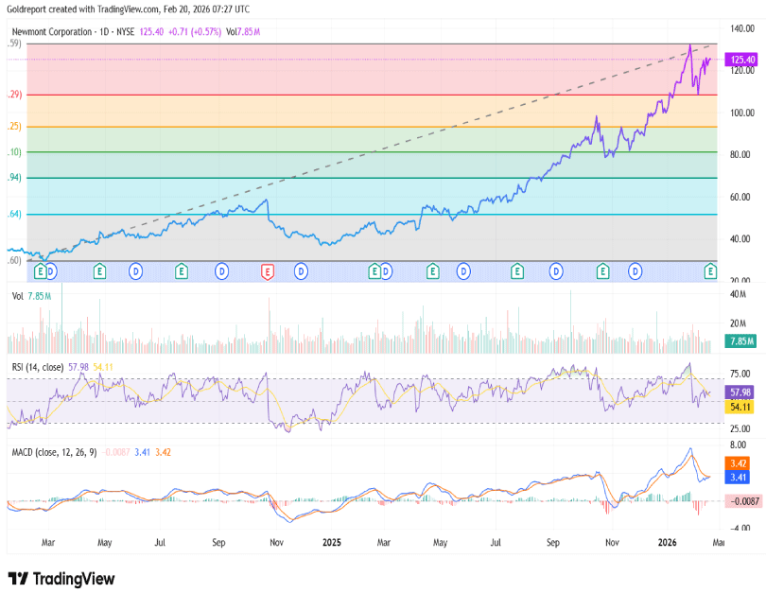Click the 2025 label on time axis

point(331,544)
